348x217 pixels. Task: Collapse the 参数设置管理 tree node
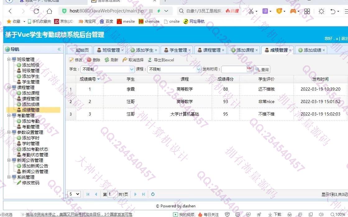(9, 132)
